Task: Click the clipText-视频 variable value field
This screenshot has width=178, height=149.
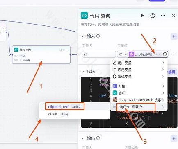Action: 148,54
